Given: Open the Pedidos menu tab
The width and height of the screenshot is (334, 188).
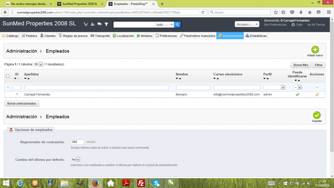Looking at the screenshot, I should [x=29, y=36].
